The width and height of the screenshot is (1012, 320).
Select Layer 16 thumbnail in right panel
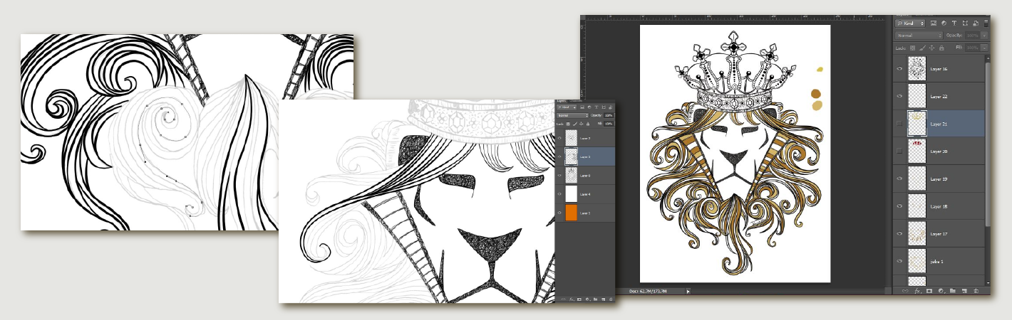[x=917, y=69]
